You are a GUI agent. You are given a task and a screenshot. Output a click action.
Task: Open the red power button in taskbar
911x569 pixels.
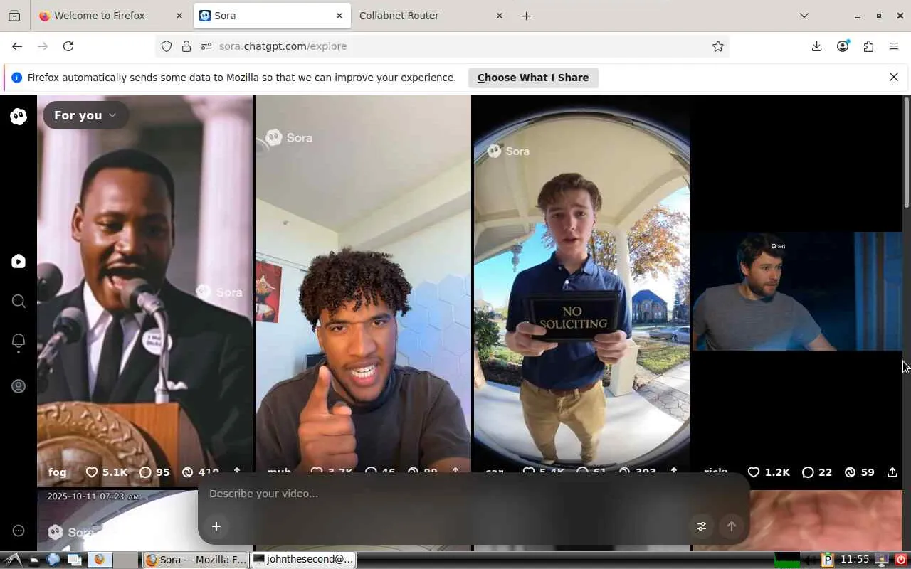coord(901,560)
